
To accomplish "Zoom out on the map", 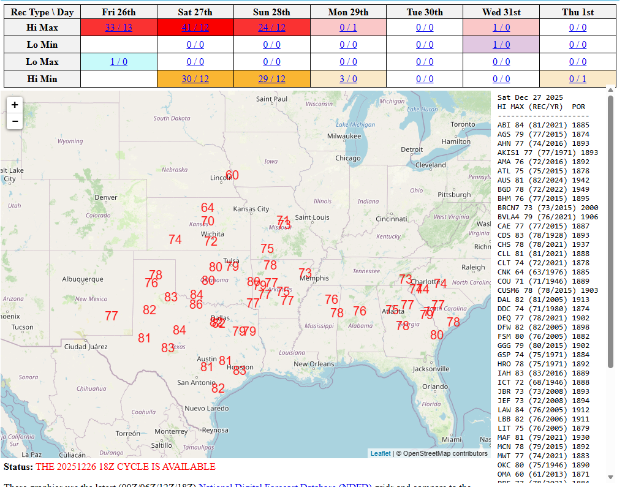I will click(15, 121).
